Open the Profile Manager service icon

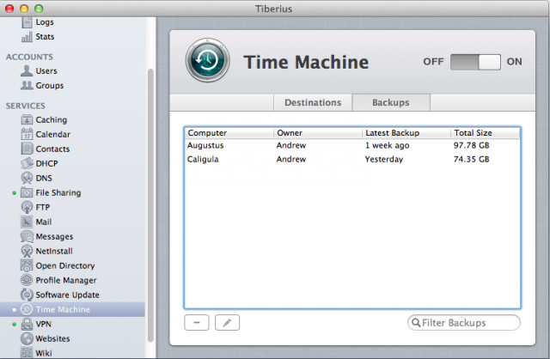click(x=27, y=280)
